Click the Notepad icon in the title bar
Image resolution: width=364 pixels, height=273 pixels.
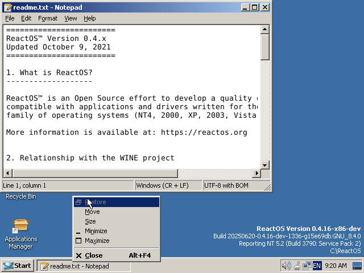[x=8, y=7]
